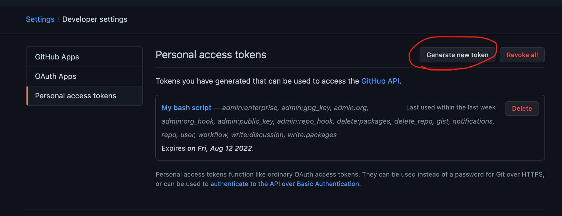The image size is (562, 216).
Task: Open the GitHub API link
Action: [380, 81]
